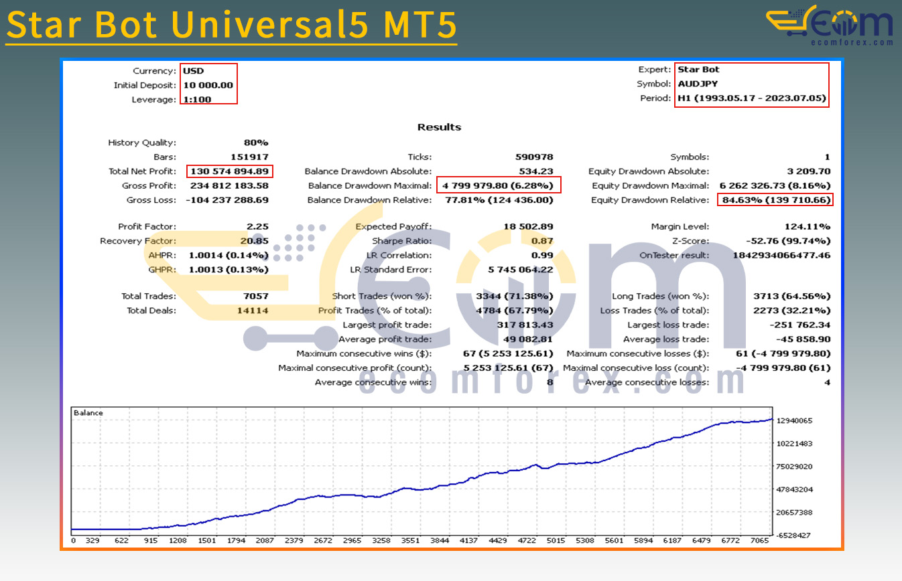902x581 pixels.
Task: Click the chart y-axis label '12940065'
Action: click(x=795, y=421)
